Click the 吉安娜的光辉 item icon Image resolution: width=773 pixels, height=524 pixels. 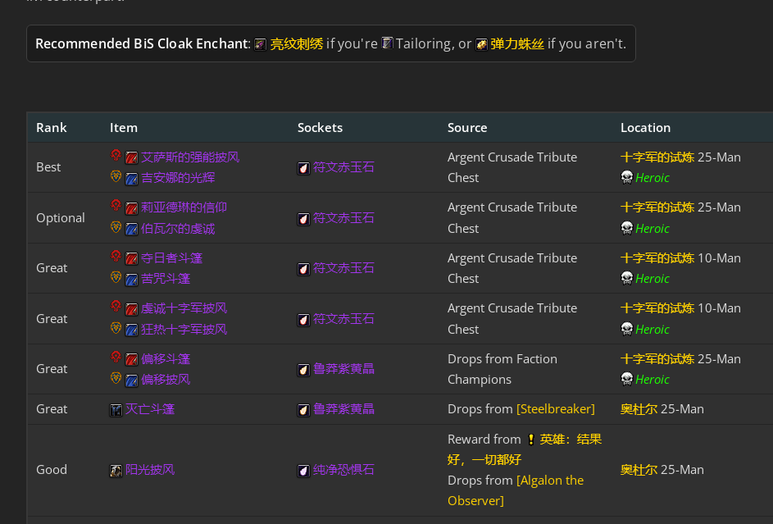pos(132,179)
